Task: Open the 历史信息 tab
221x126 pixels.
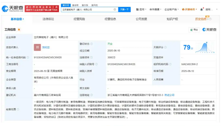Action: point(201,19)
